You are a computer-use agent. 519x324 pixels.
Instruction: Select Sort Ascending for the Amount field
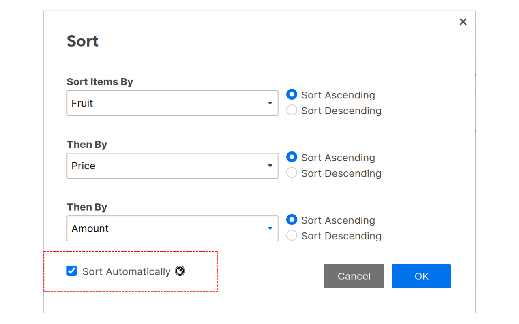tap(292, 220)
